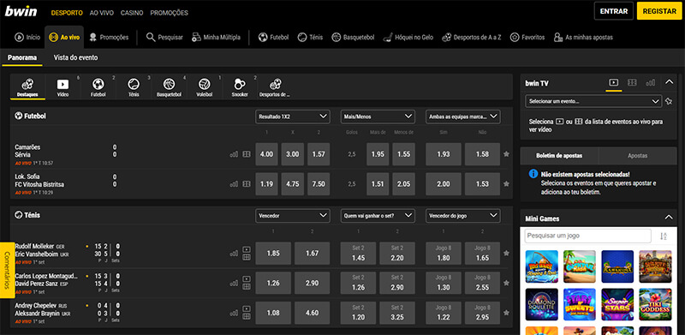This screenshot has width=685, height=335.
Task: Sort the Mini Games list
Action: [663, 236]
